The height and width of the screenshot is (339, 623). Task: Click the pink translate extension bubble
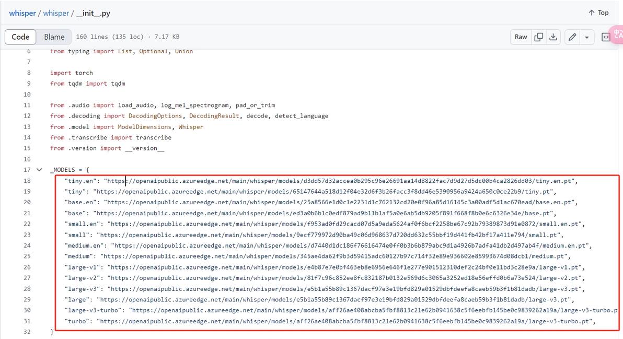coord(618,34)
